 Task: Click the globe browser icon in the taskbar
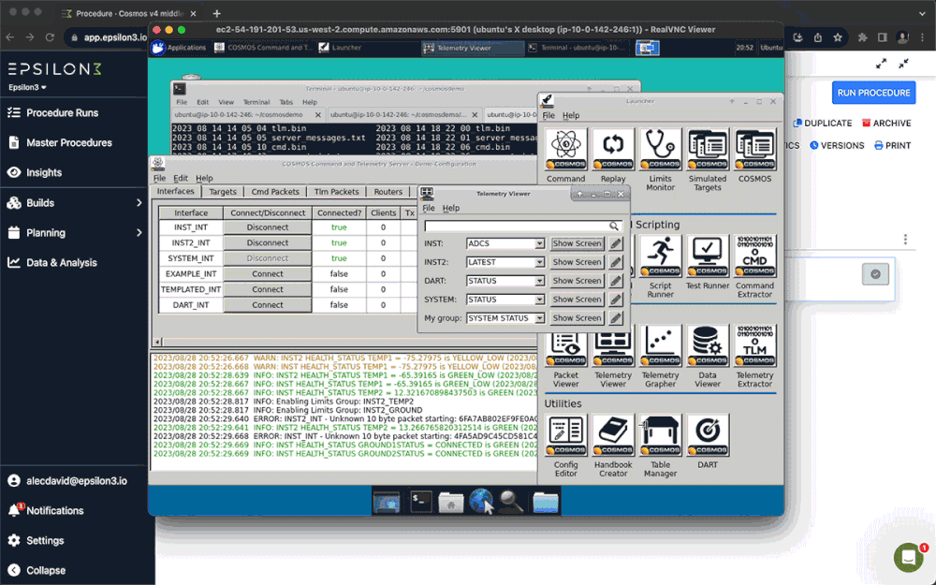pos(482,502)
